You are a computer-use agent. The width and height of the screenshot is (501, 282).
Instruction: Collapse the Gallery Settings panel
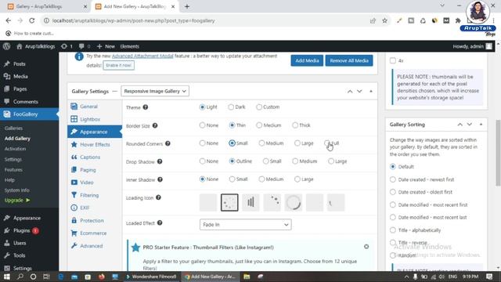371,92
